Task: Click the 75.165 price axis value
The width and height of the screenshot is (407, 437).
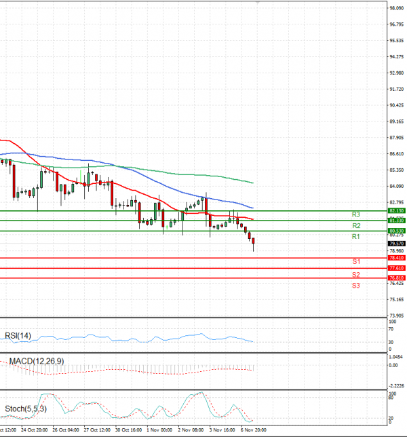Action: pyautogui.click(x=396, y=300)
